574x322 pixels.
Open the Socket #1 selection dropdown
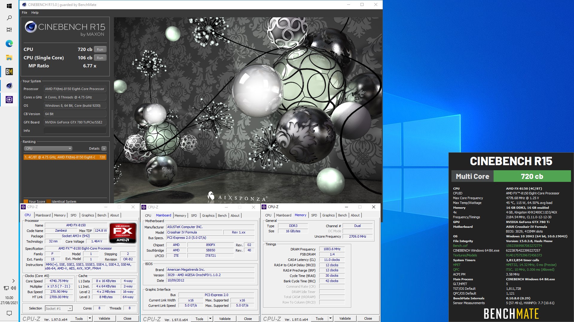(x=59, y=309)
